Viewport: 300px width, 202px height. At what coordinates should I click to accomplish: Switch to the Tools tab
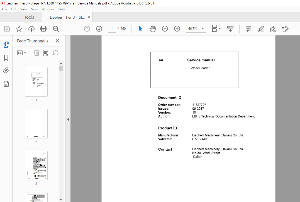29,17
